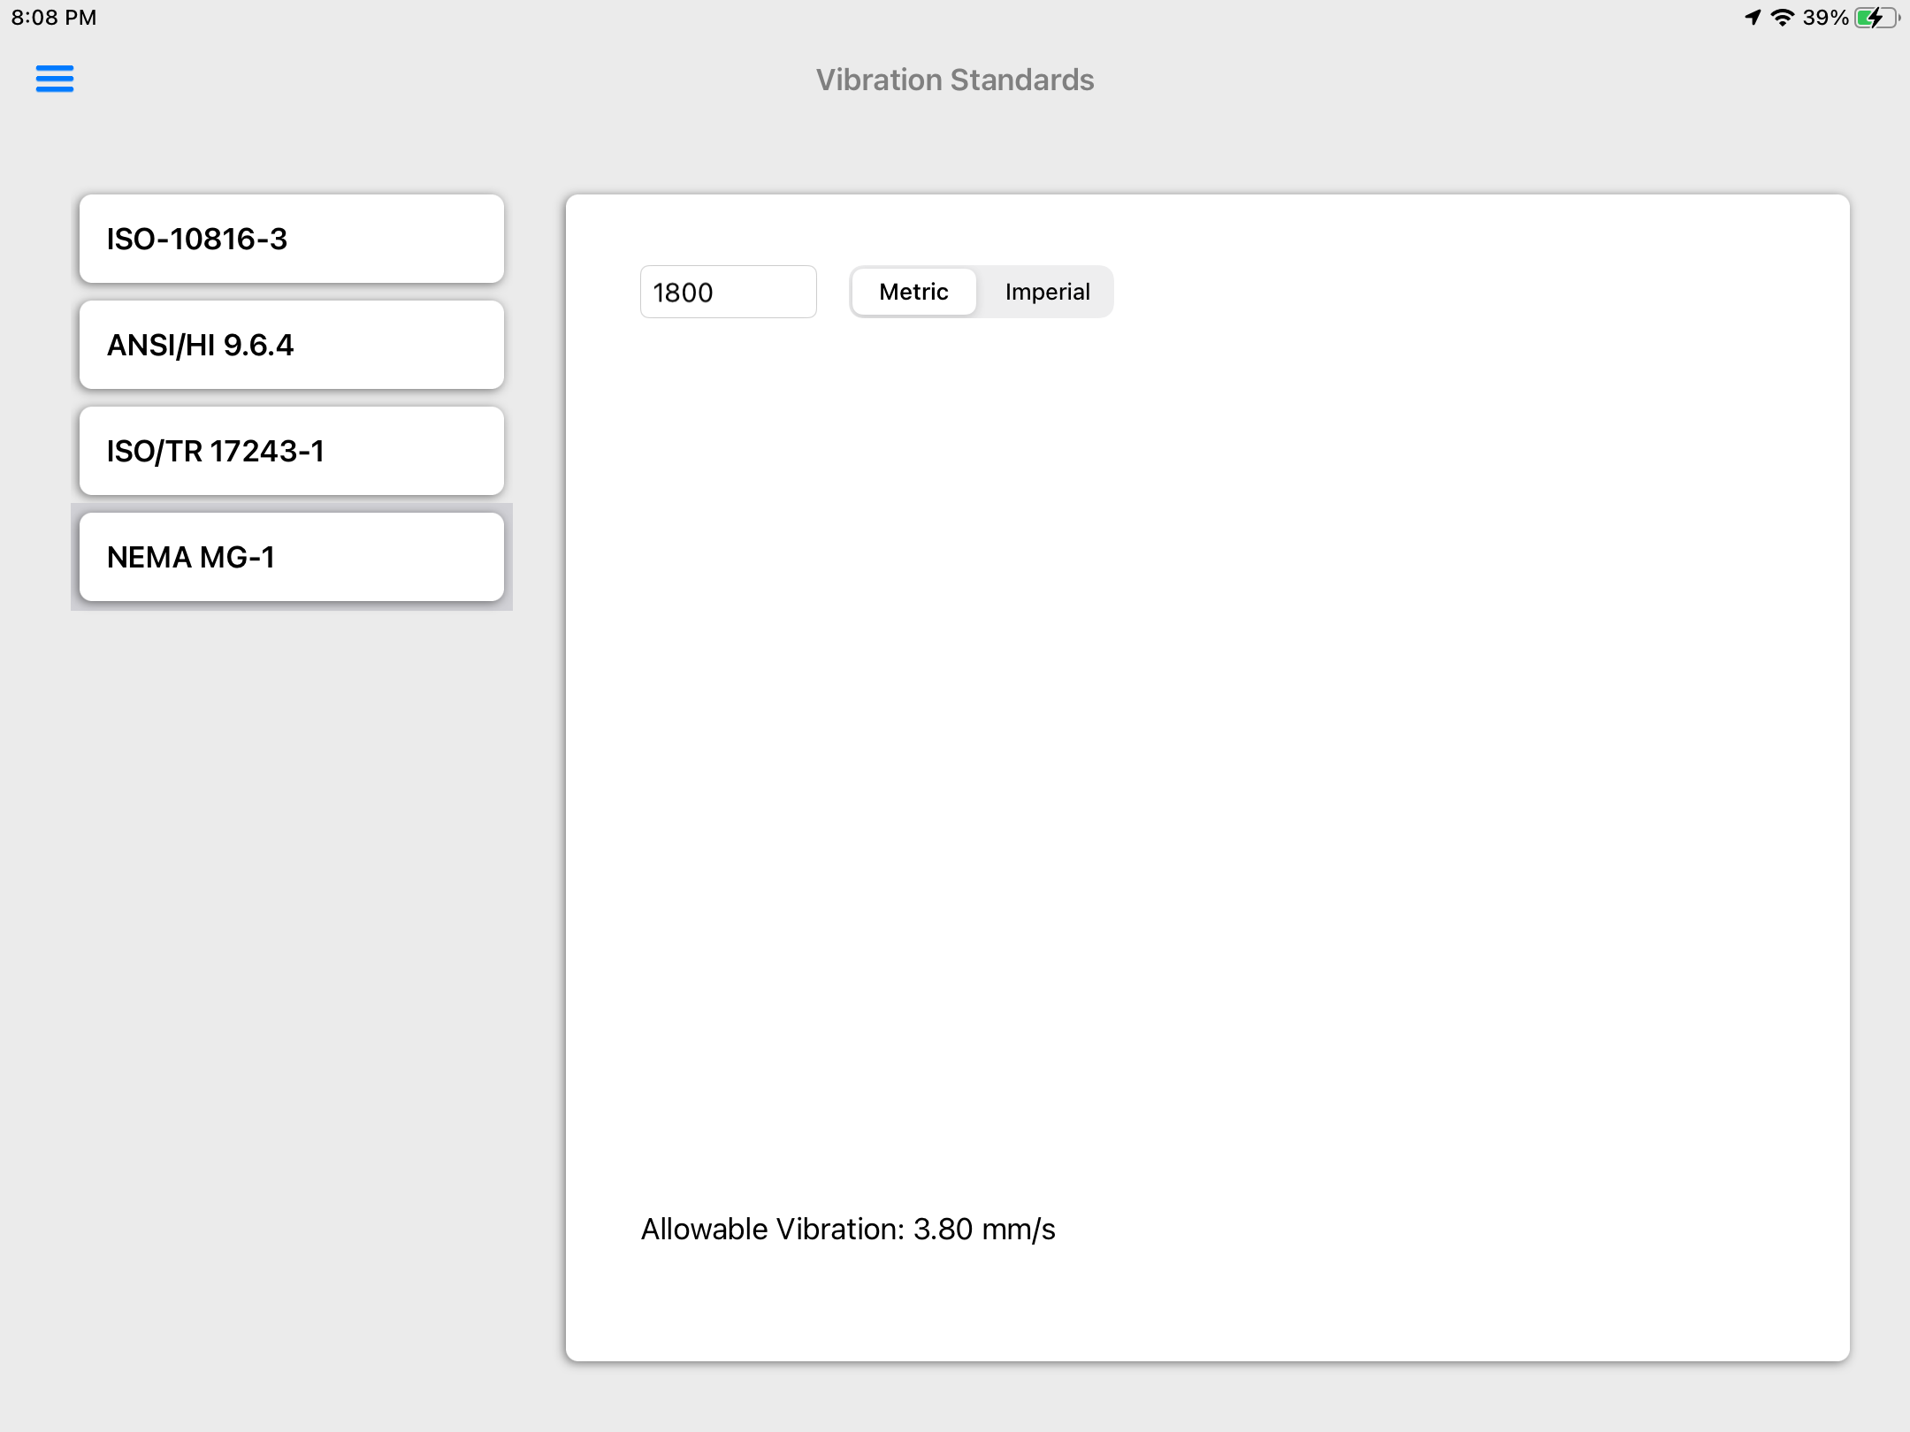Select the ANSI/HI 9.6.4 standard
The image size is (1910, 1432).
(292, 345)
